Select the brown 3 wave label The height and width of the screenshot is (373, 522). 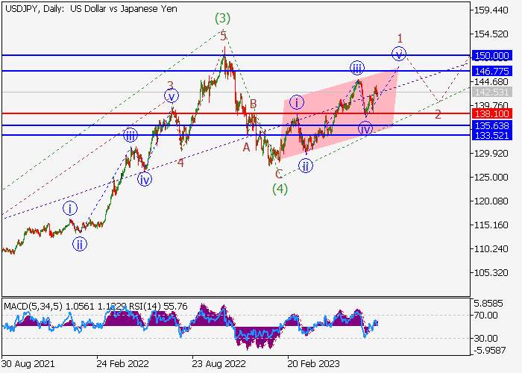tap(171, 85)
